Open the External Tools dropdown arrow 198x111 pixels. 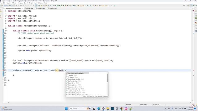(67, 6)
